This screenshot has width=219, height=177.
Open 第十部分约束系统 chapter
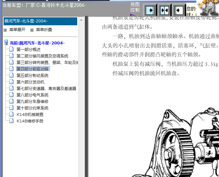pyautogui.click(x=32, y=108)
